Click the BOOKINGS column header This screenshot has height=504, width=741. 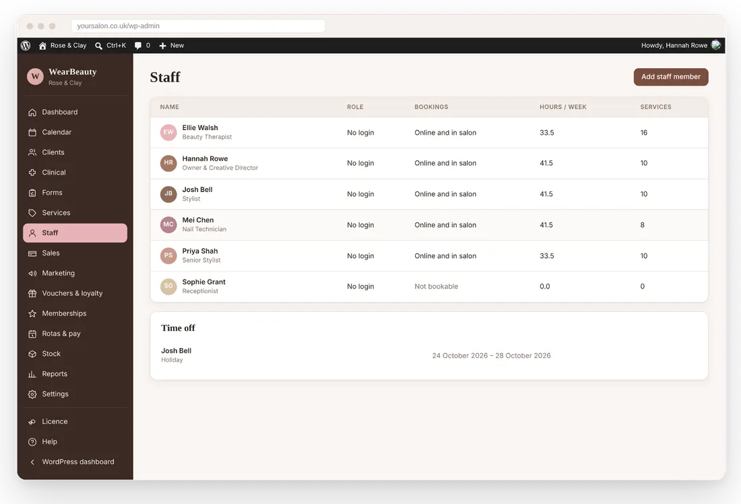coord(431,107)
